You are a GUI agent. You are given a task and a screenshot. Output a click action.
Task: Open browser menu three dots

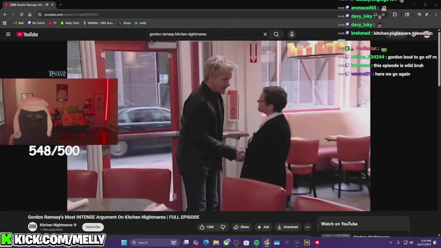tap(436, 14)
